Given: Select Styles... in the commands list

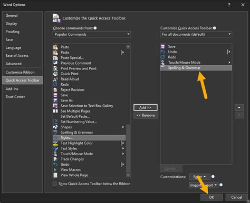Looking at the screenshot, I should [89, 138].
